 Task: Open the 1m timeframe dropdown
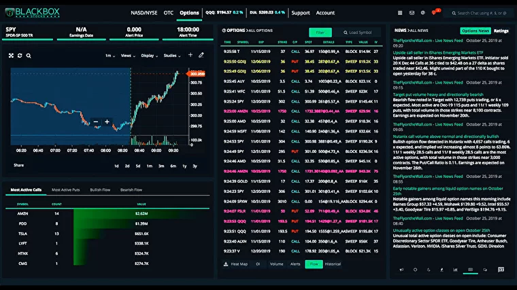109,56
